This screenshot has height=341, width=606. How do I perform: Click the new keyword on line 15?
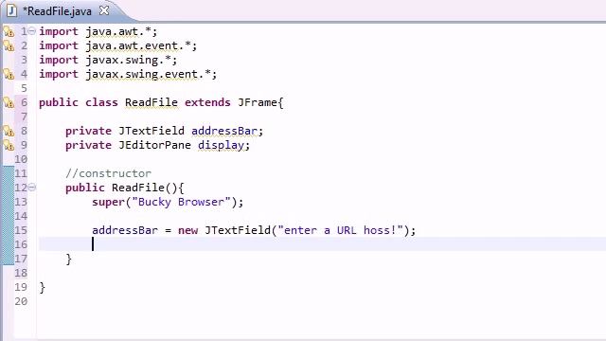click(187, 230)
